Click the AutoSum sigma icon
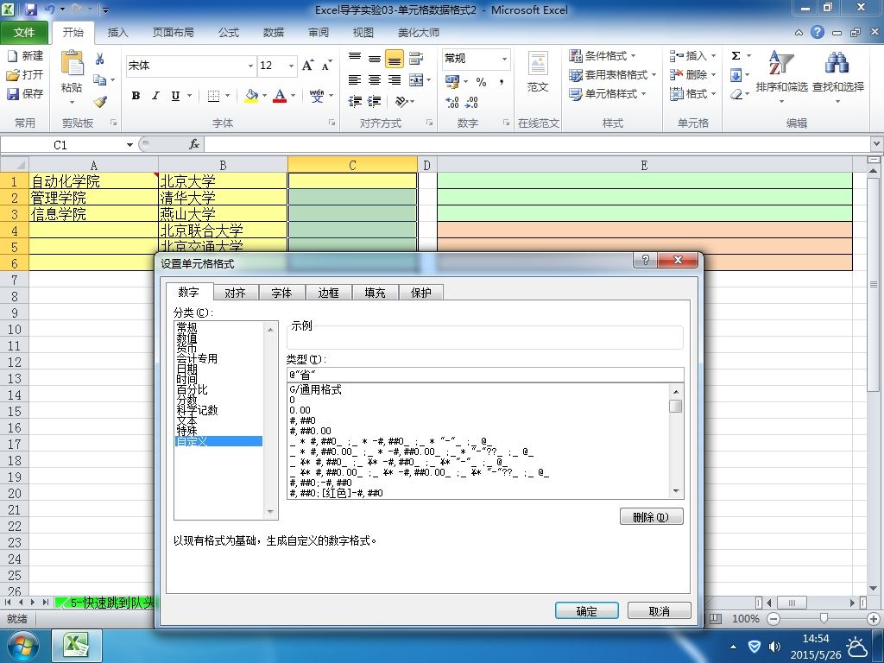Image resolution: width=884 pixels, height=663 pixels. point(736,56)
